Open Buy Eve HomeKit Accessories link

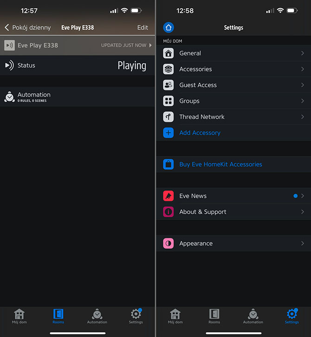221,164
